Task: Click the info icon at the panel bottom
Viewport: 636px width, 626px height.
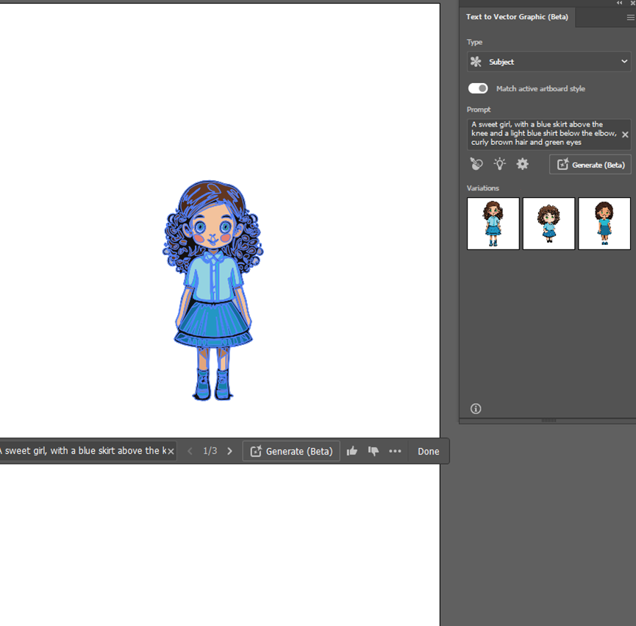Action: coord(476,409)
